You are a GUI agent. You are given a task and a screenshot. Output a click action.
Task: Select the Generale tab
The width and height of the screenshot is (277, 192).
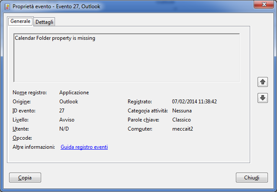pyautogui.click(x=20, y=21)
